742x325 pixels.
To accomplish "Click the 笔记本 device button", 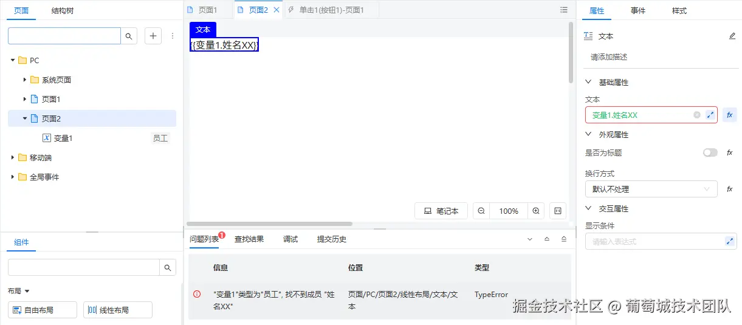I will point(441,211).
